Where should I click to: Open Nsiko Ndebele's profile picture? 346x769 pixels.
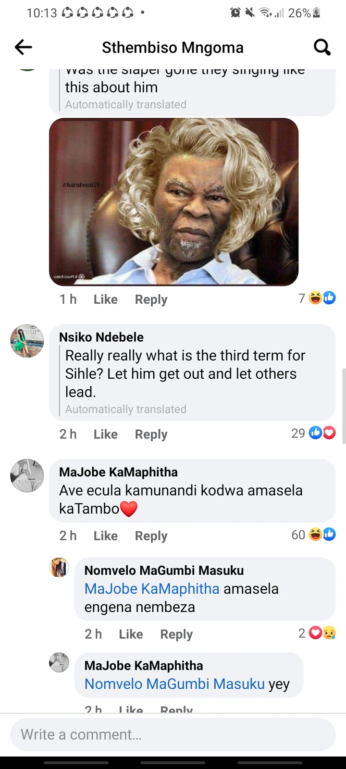tap(27, 341)
